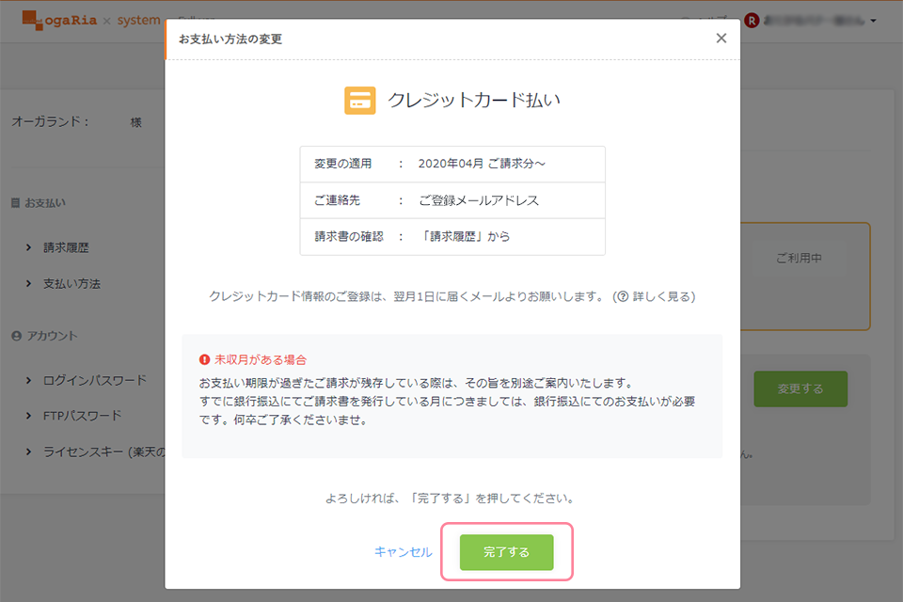Click the アカウント sidebar heading

tap(52, 336)
